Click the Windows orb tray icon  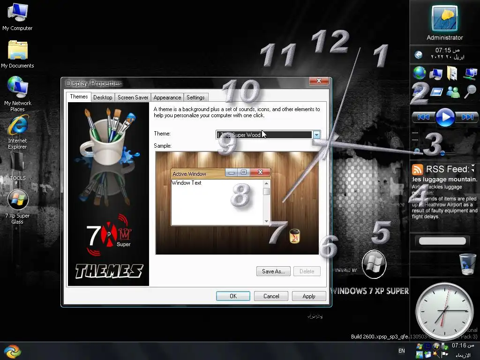[x=436, y=346]
